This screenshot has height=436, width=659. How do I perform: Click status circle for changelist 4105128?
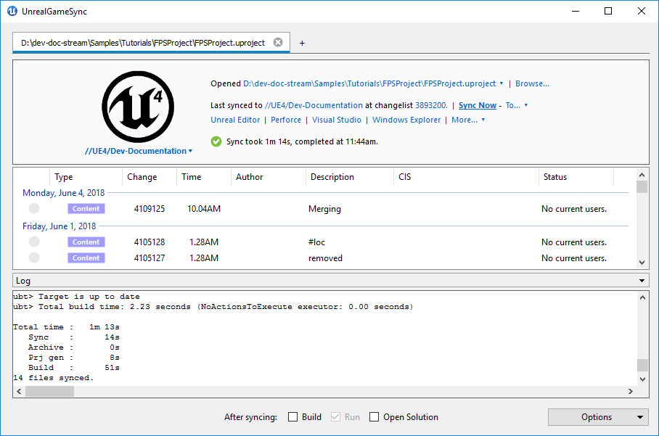pos(34,242)
